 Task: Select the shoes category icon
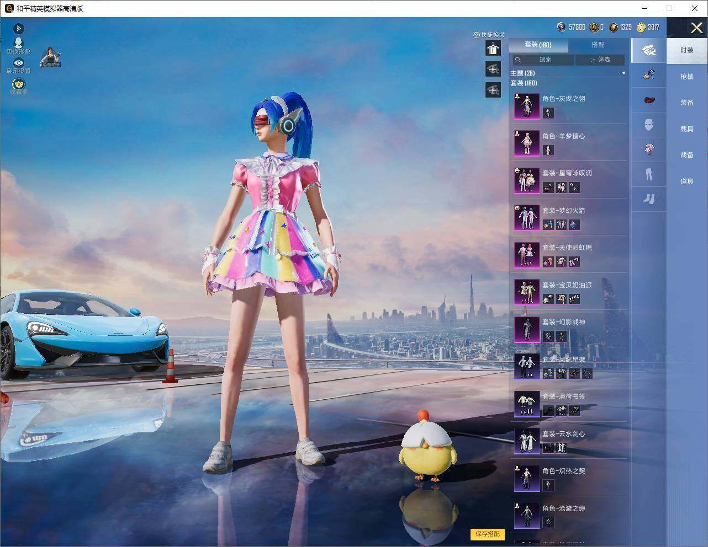pyautogui.click(x=649, y=199)
